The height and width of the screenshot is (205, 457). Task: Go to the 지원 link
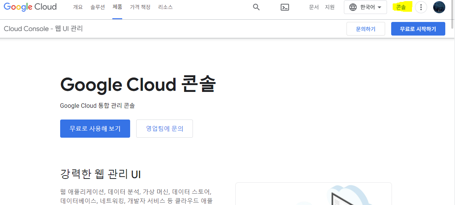(330, 7)
